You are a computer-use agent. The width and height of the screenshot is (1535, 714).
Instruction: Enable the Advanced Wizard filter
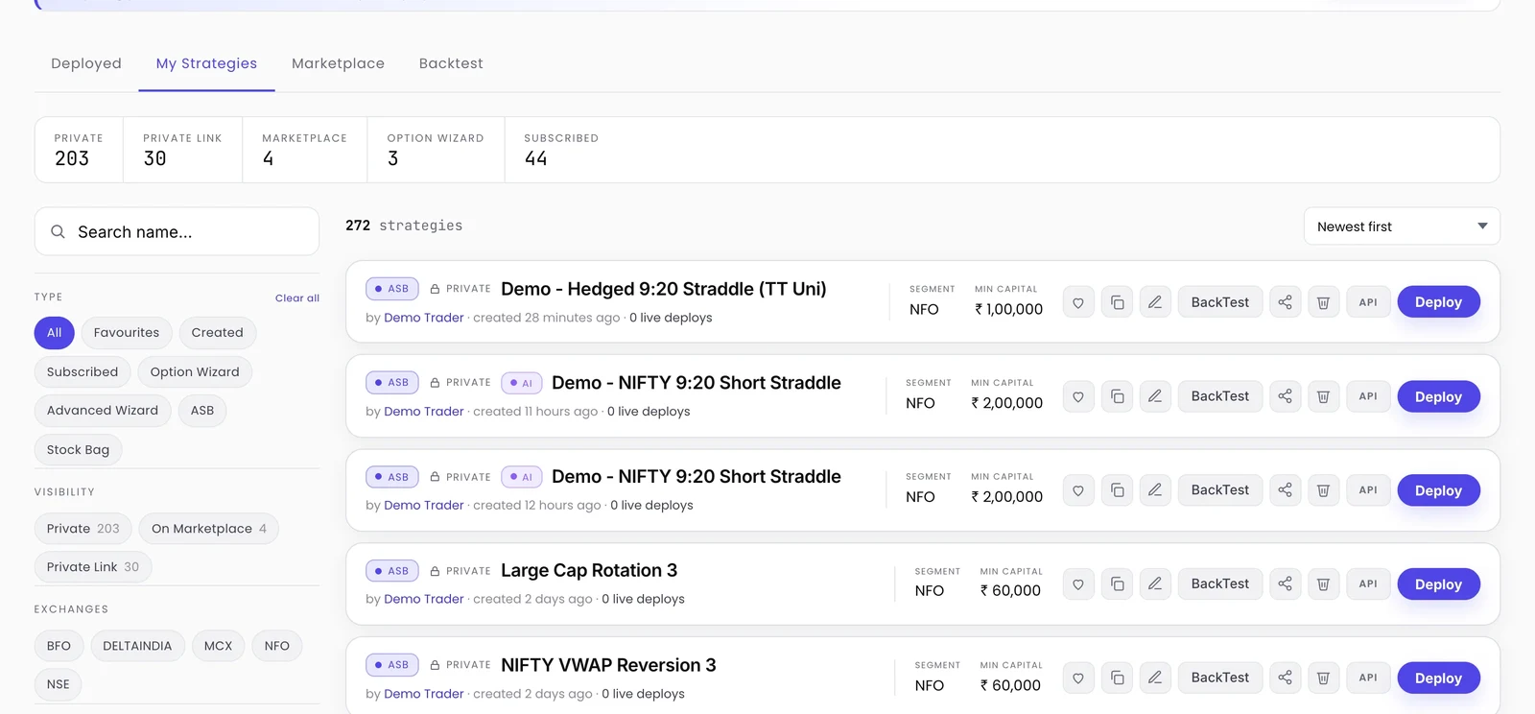(x=103, y=411)
